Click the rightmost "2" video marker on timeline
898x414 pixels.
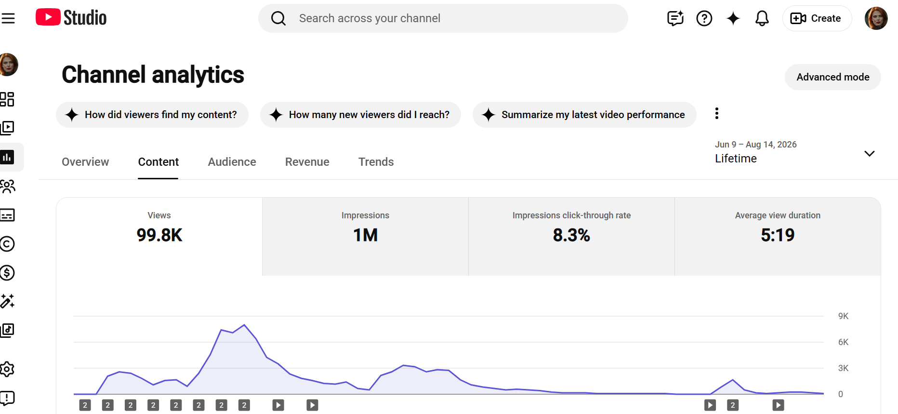point(733,405)
